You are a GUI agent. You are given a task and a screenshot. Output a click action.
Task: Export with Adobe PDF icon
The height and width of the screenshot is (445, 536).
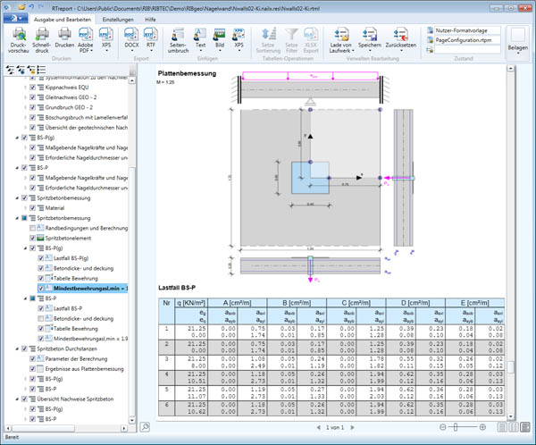click(86, 35)
